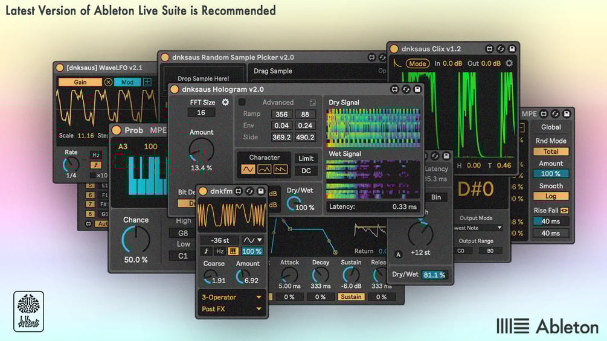Click the Clix hot-swap icon

(489, 49)
